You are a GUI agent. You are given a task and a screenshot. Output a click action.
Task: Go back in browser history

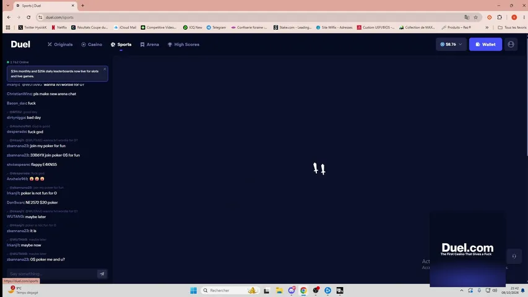pyautogui.click(x=9, y=17)
